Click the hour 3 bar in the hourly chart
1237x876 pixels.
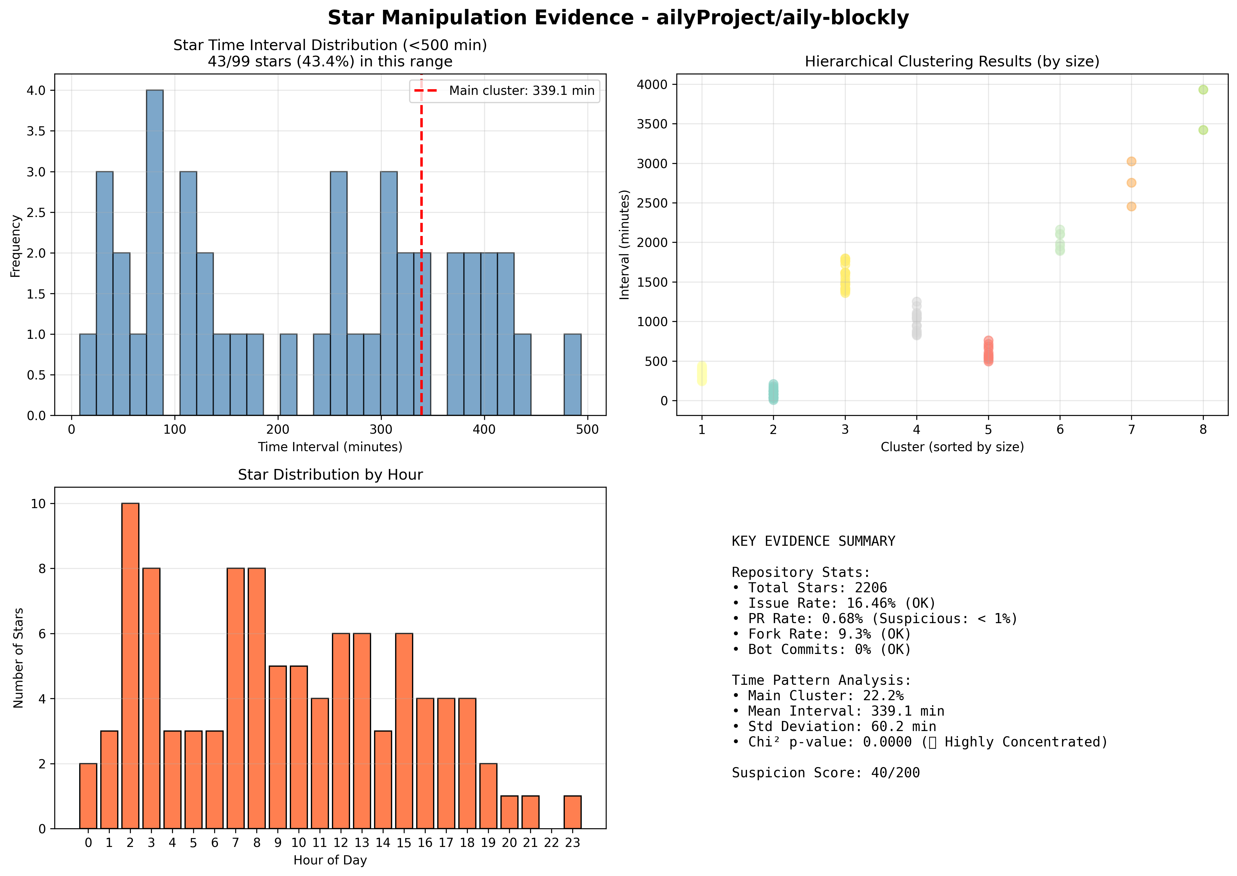151,698
